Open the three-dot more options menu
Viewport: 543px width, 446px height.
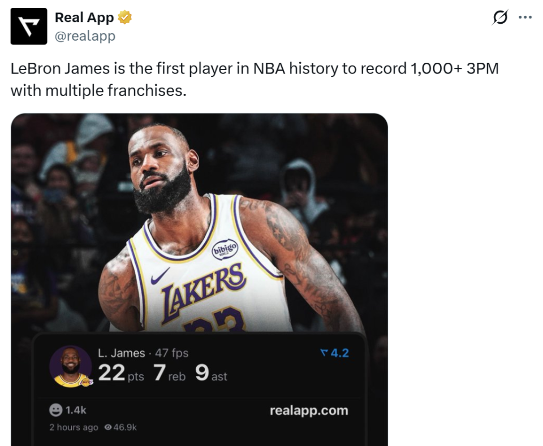(525, 18)
